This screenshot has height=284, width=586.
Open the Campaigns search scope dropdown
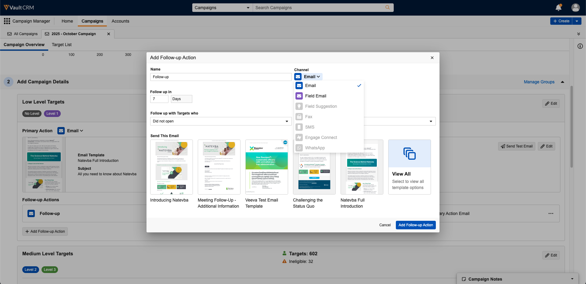point(222,8)
